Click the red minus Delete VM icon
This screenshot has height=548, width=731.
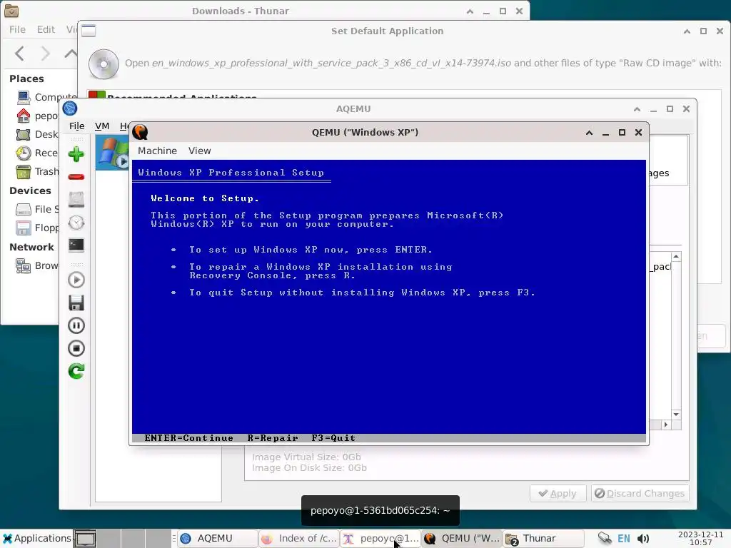[x=76, y=177]
